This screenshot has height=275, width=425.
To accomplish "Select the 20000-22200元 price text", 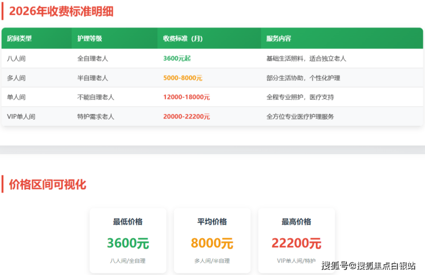I will [186, 116].
